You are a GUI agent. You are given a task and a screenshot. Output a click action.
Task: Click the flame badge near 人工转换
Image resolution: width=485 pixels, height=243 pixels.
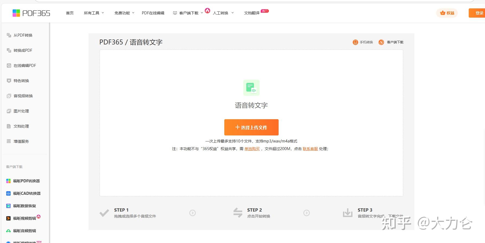207,11
